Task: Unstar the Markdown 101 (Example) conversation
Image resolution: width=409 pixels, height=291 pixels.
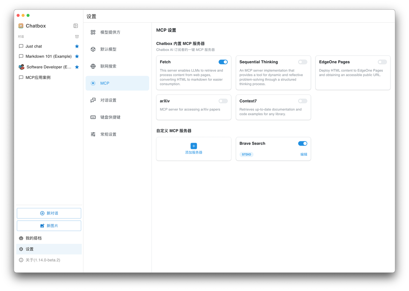Action: click(77, 56)
